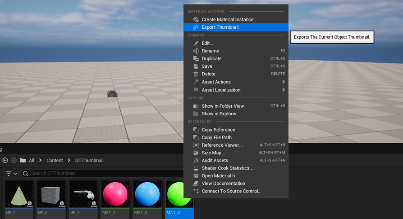Open Reference Viewer from the menu
Screen dimensions: 403x219
pyautogui.click(x=236, y=145)
